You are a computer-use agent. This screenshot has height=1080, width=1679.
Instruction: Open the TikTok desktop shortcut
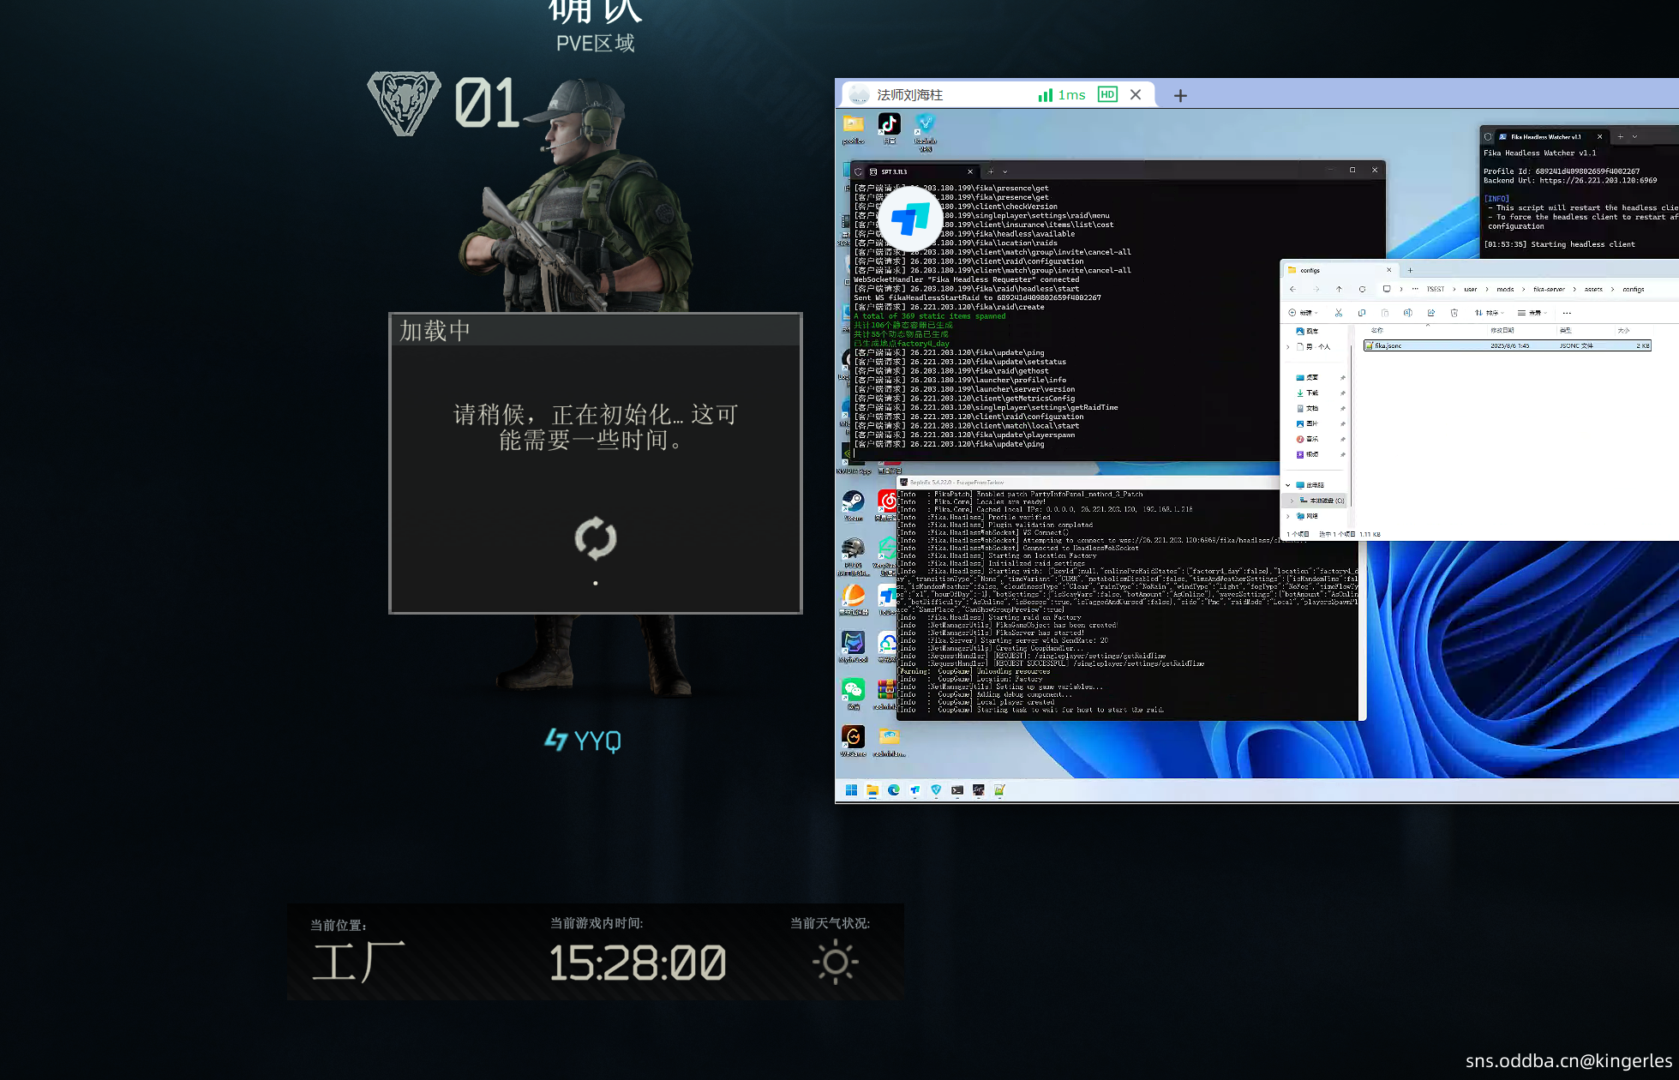click(889, 127)
